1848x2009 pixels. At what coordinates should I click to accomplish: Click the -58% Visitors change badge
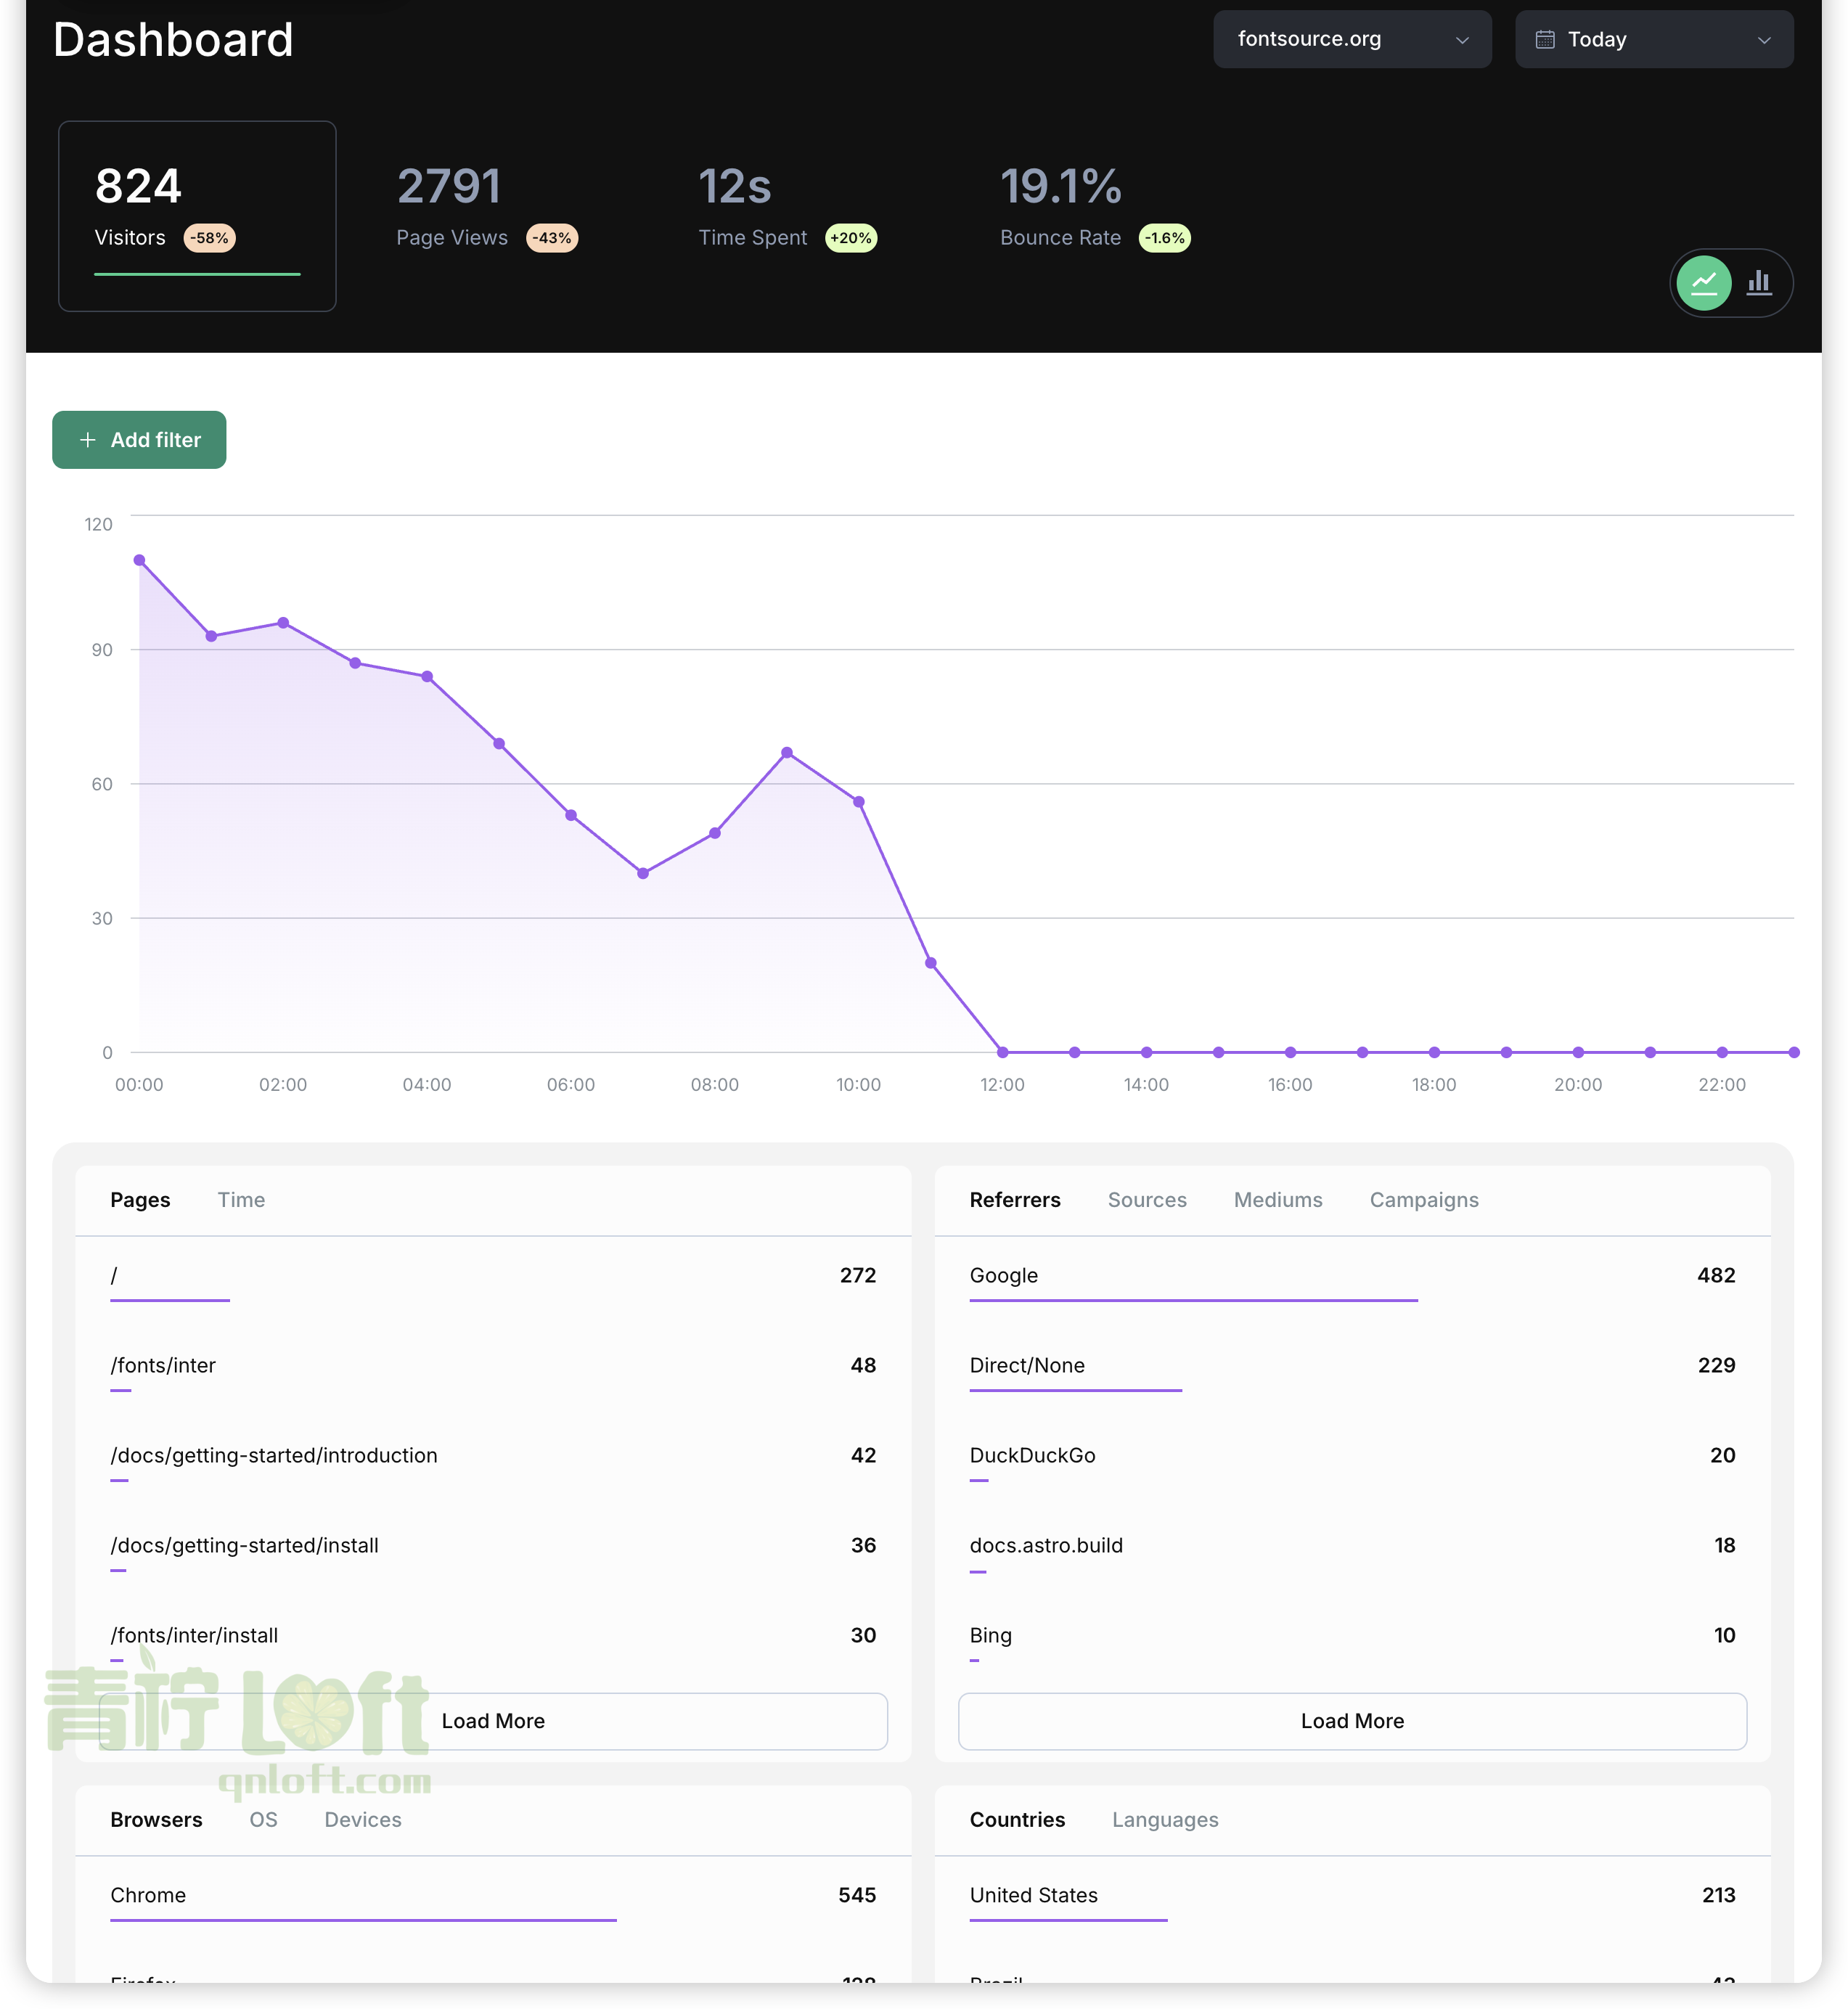pyautogui.click(x=210, y=238)
